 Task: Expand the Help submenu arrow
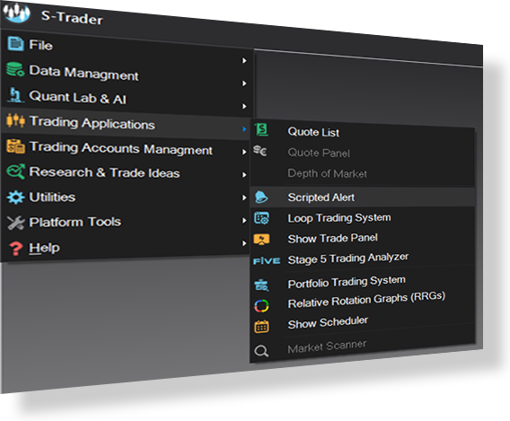244,243
